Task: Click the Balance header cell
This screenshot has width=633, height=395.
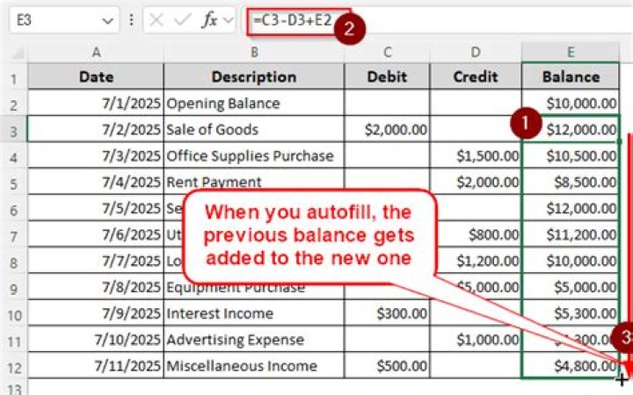Action: point(570,76)
